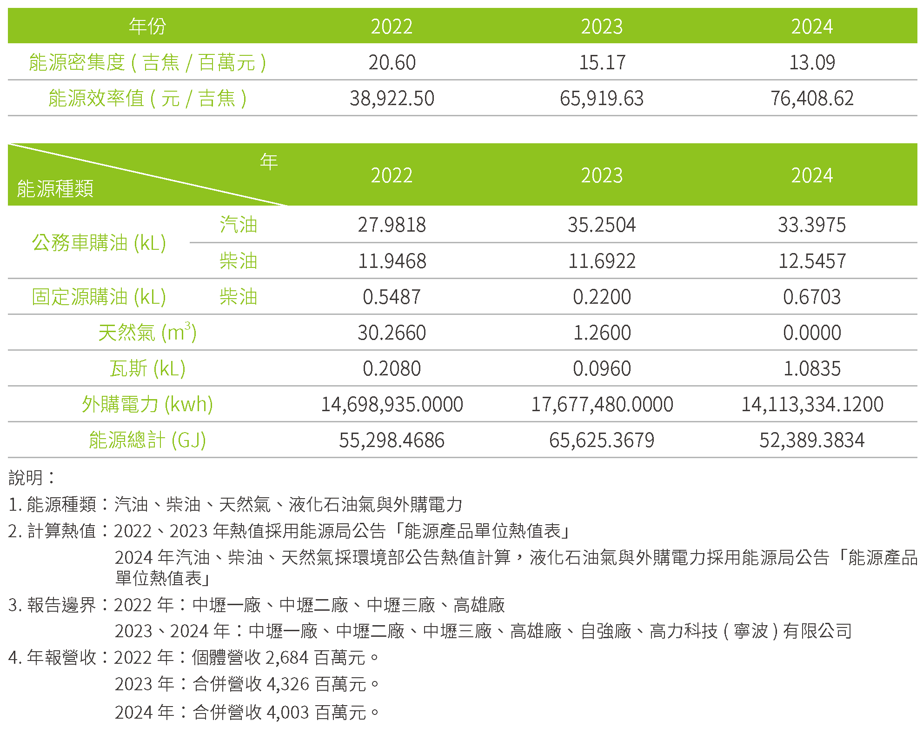Click the gasoline value 35.2504

coord(602,225)
